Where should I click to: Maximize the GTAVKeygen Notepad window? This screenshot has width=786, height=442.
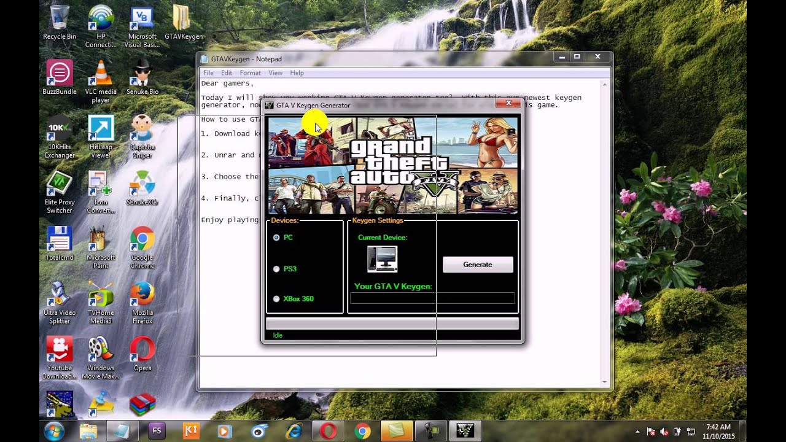click(577, 57)
